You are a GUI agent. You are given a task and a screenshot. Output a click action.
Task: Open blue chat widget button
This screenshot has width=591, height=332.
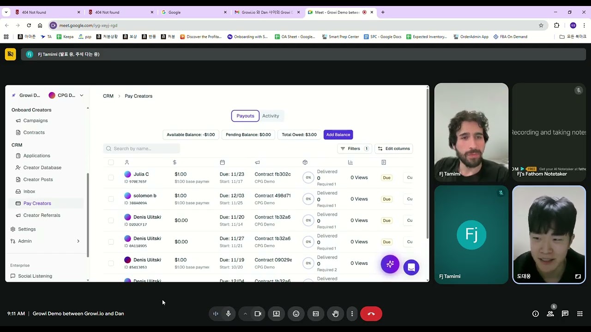coord(411,267)
